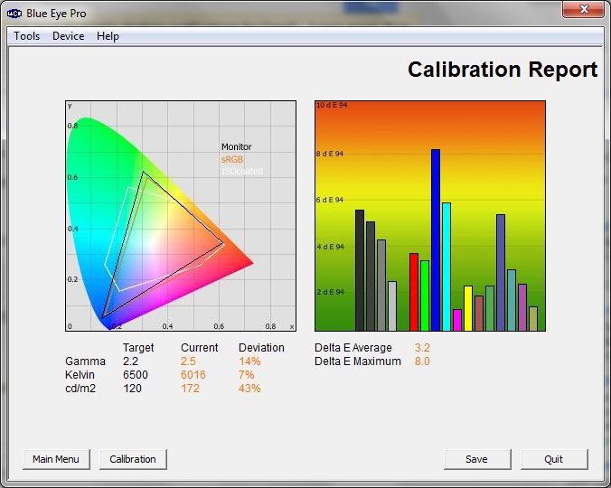Click the LaCie logo icon in title bar
Image resolution: width=611 pixels, height=488 pixels.
tap(14, 14)
